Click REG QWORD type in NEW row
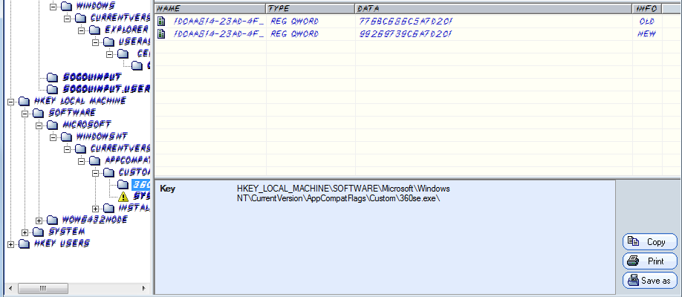 click(x=294, y=33)
